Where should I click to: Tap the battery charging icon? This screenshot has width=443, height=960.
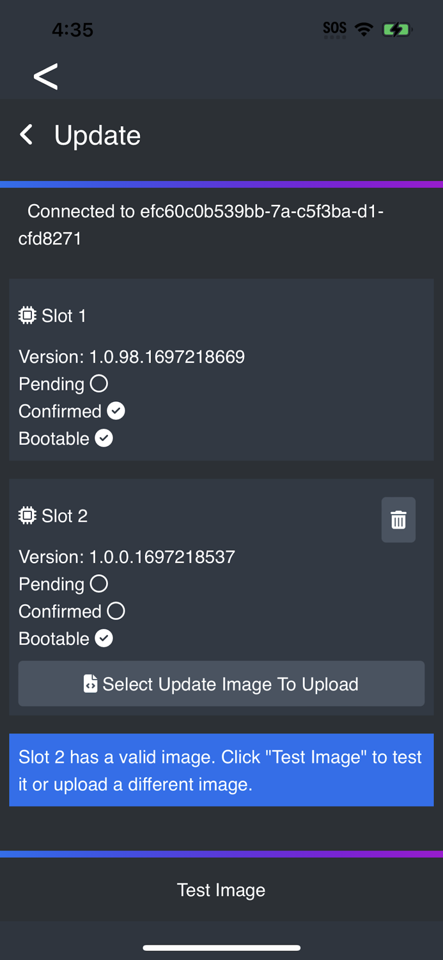(x=396, y=28)
